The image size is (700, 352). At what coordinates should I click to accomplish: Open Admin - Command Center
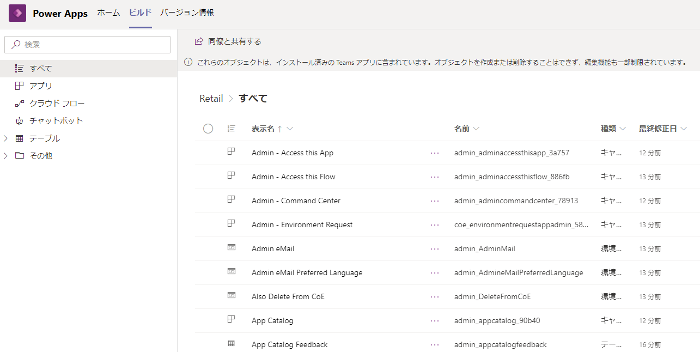(296, 201)
